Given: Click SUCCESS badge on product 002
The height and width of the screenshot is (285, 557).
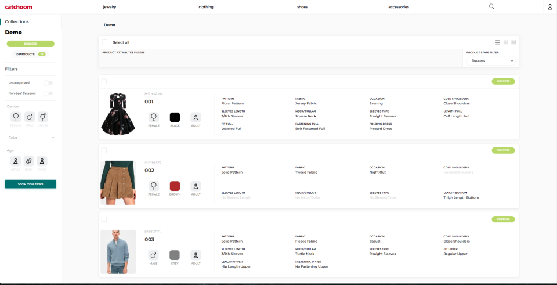Looking at the screenshot, I should point(503,150).
